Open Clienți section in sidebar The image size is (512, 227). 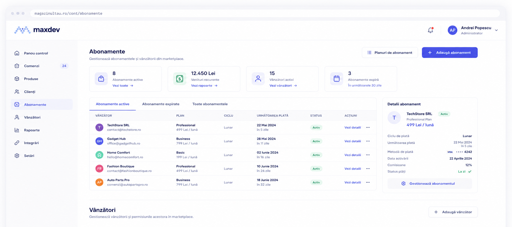tap(42, 92)
